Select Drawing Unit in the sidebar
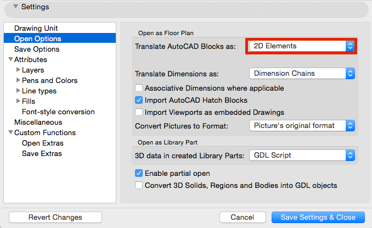 [36, 28]
